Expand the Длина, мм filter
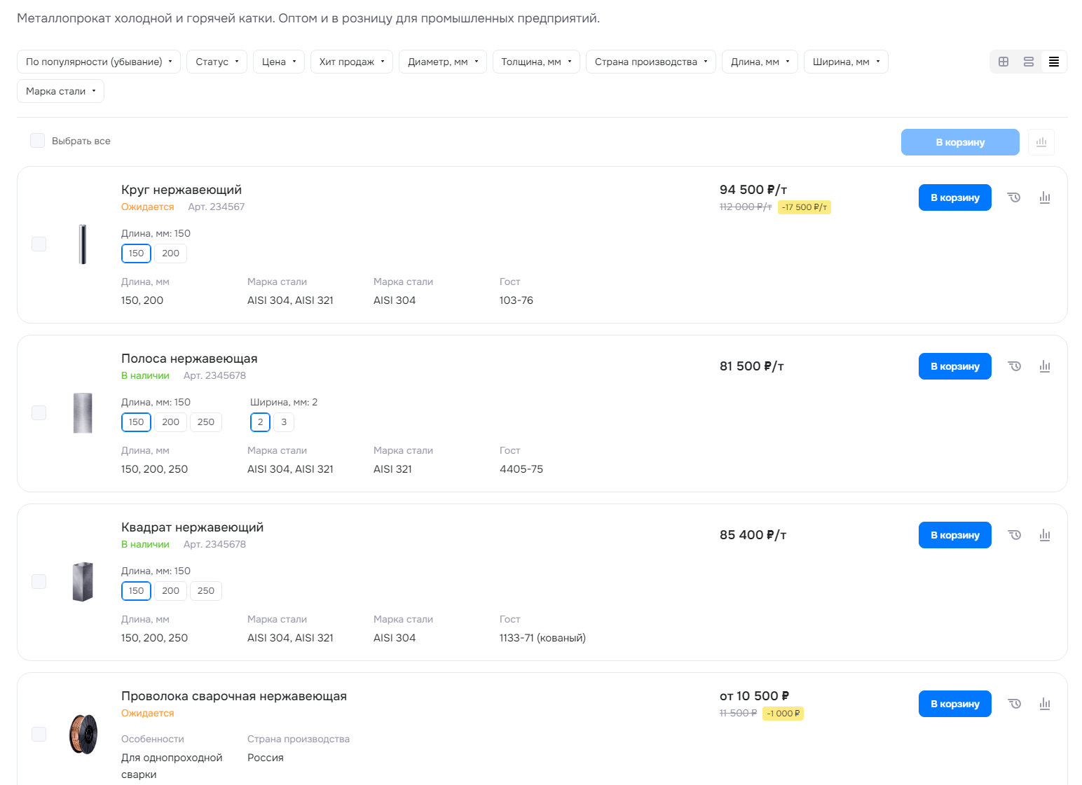Viewport: 1082px width, 785px height. (x=760, y=62)
